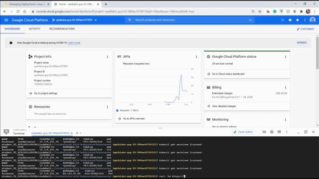
Task: Dismiss the COVID-19 banner
Action: (x=302, y=43)
